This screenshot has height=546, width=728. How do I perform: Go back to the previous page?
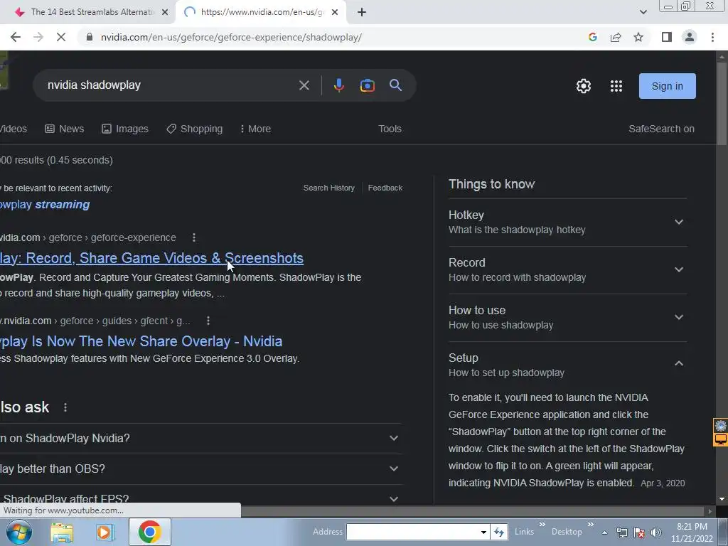[16, 37]
